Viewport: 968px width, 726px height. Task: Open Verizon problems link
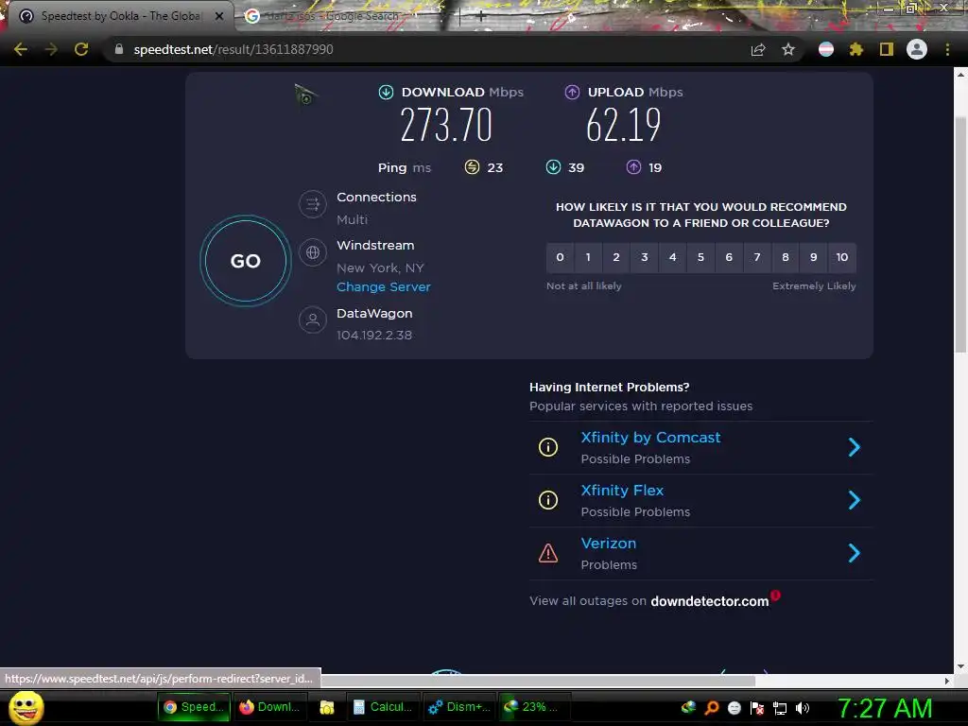(609, 544)
